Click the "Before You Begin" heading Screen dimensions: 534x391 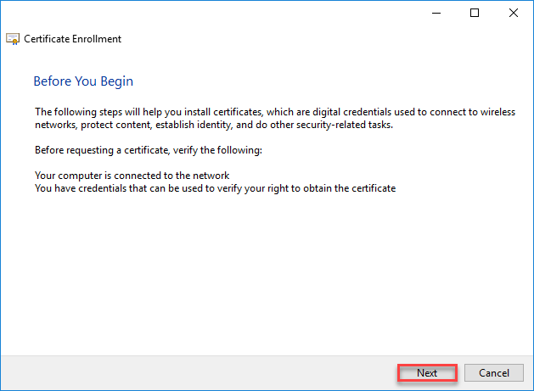[x=83, y=81]
